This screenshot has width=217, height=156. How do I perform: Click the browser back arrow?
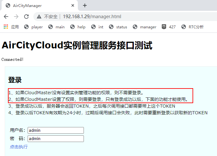coord(6,17)
